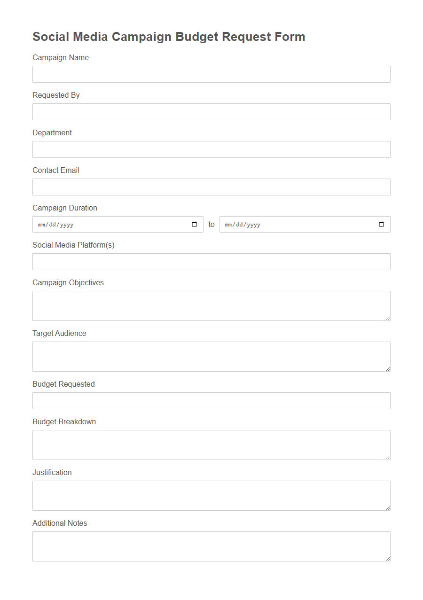Open the end date calendar picker

380,224
